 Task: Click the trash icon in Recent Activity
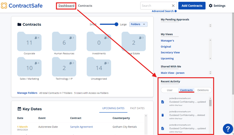click(x=163, y=115)
